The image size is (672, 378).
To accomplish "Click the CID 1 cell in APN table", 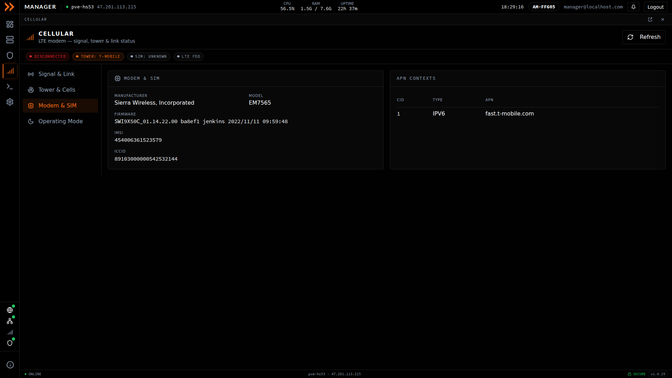I will 398,114.
